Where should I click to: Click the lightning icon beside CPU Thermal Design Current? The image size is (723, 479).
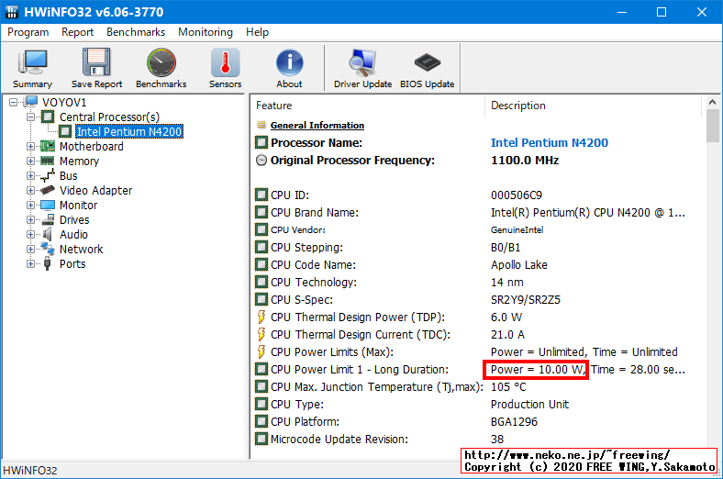261,335
